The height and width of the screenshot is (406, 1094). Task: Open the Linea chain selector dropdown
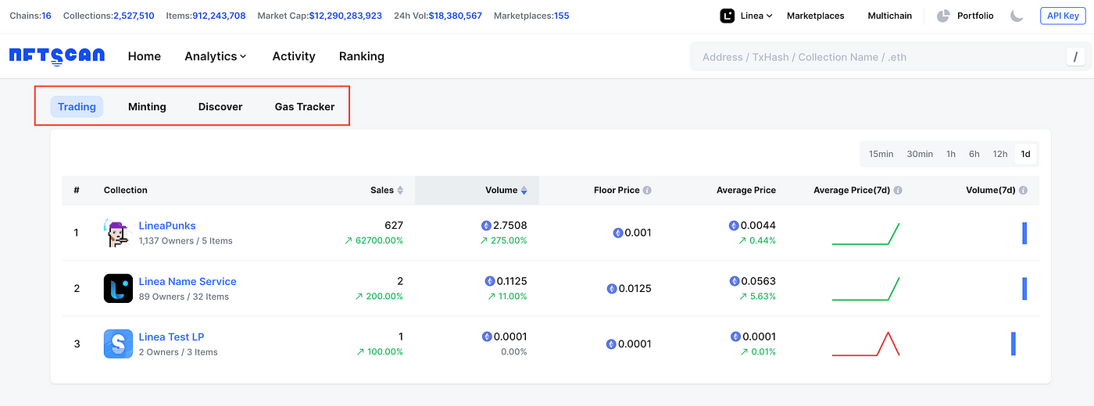coord(746,16)
